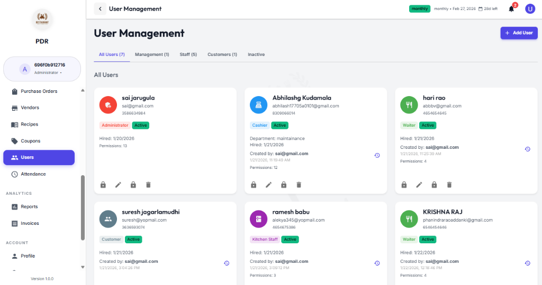542x285 pixels.
Task: Switch to the Customers (1) tab
Action: point(222,54)
